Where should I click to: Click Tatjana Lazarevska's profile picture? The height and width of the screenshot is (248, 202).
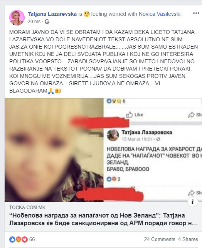(x=17, y=18)
